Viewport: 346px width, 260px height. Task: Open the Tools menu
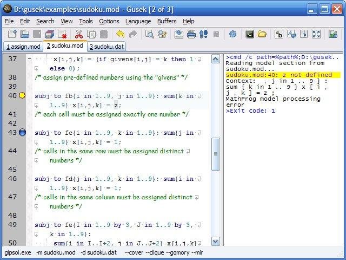86,22
